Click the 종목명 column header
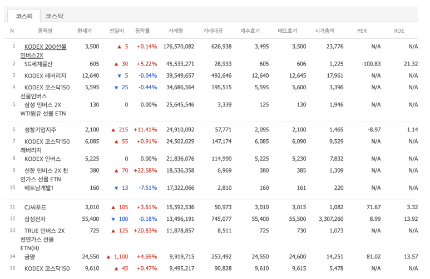 tap(45, 31)
